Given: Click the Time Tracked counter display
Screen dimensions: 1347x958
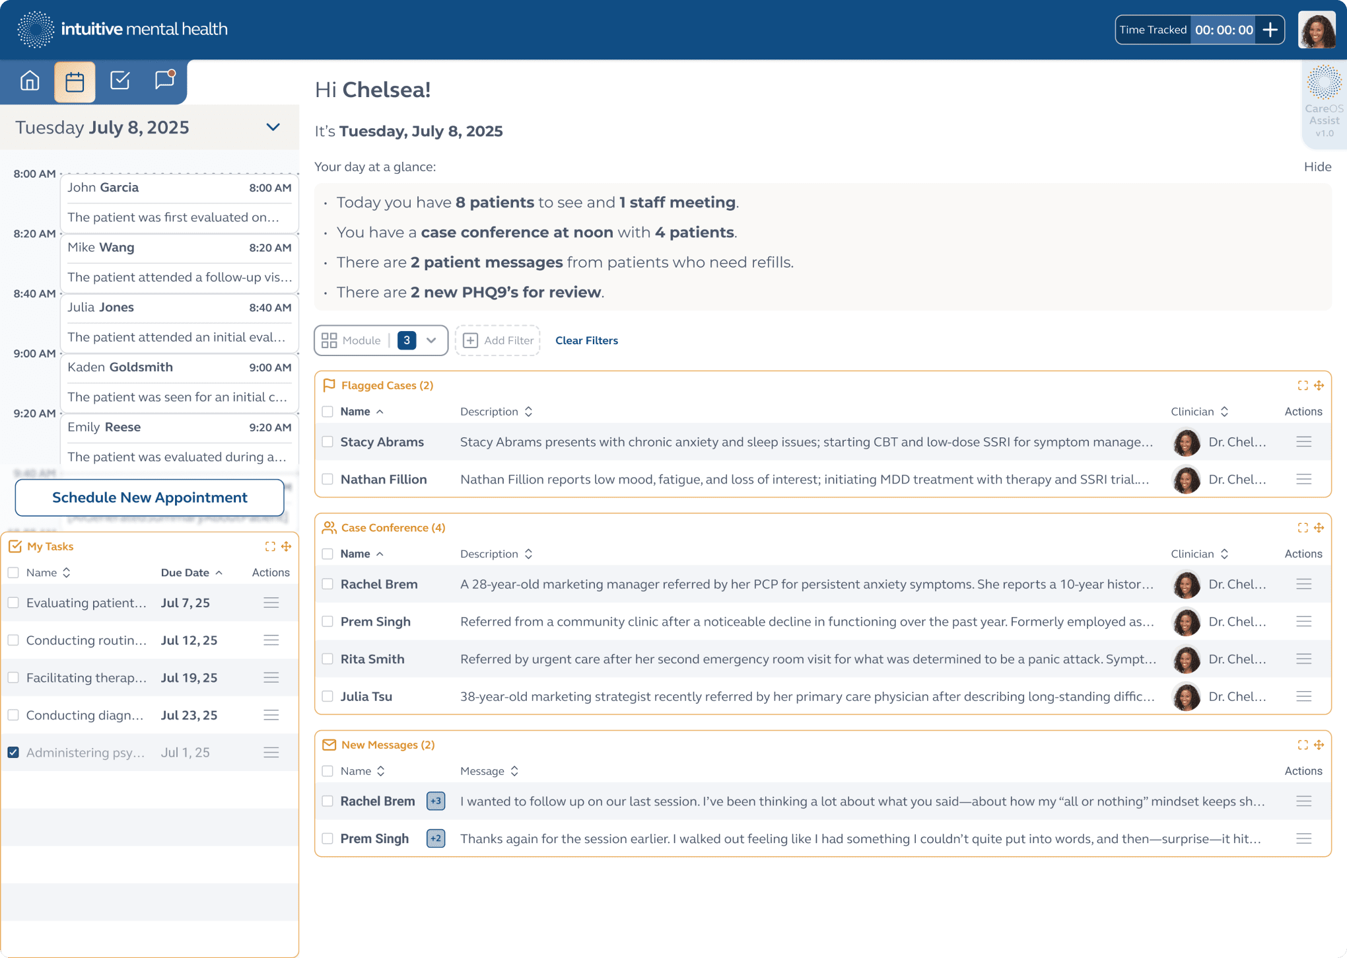Looking at the screenshot, I should tap(1223, 29).
